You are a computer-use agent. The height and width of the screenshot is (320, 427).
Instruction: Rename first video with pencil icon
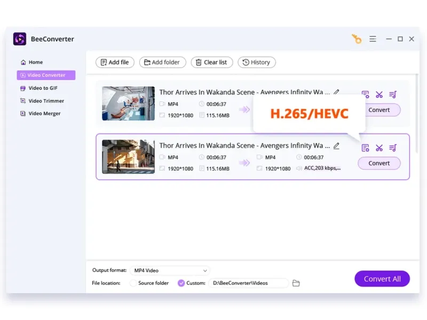[x=336, y=92]
